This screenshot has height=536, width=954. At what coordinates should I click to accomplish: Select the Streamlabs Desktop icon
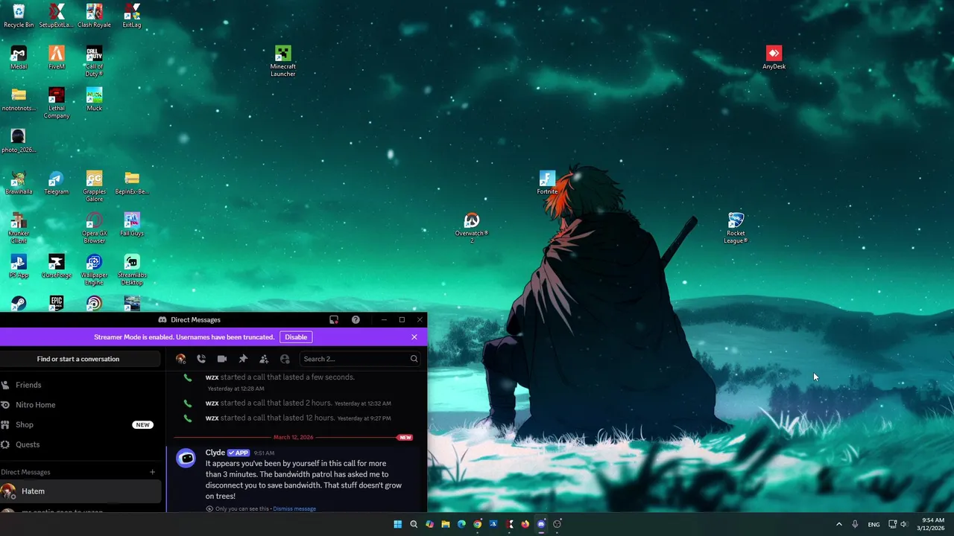tap(132, 269)
